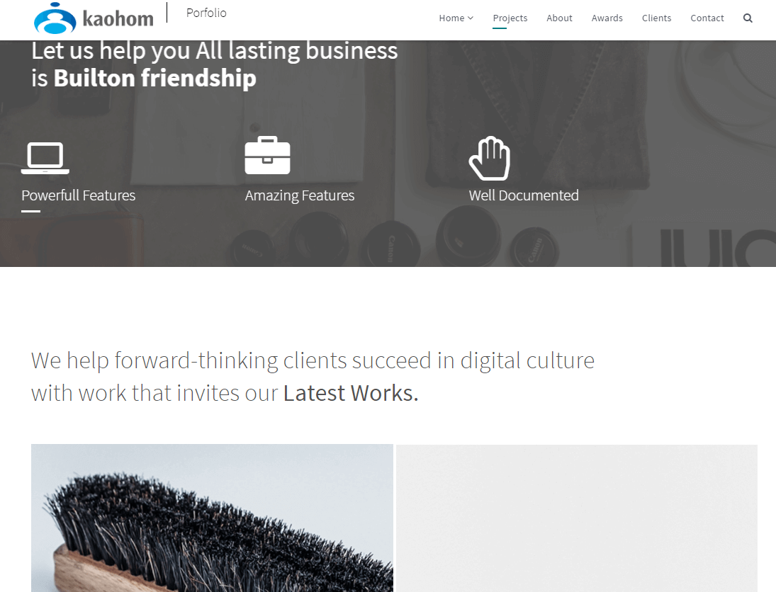Go to the Projects nav item
The height and width of the screenshot is (592, 776).
(510, 18)
